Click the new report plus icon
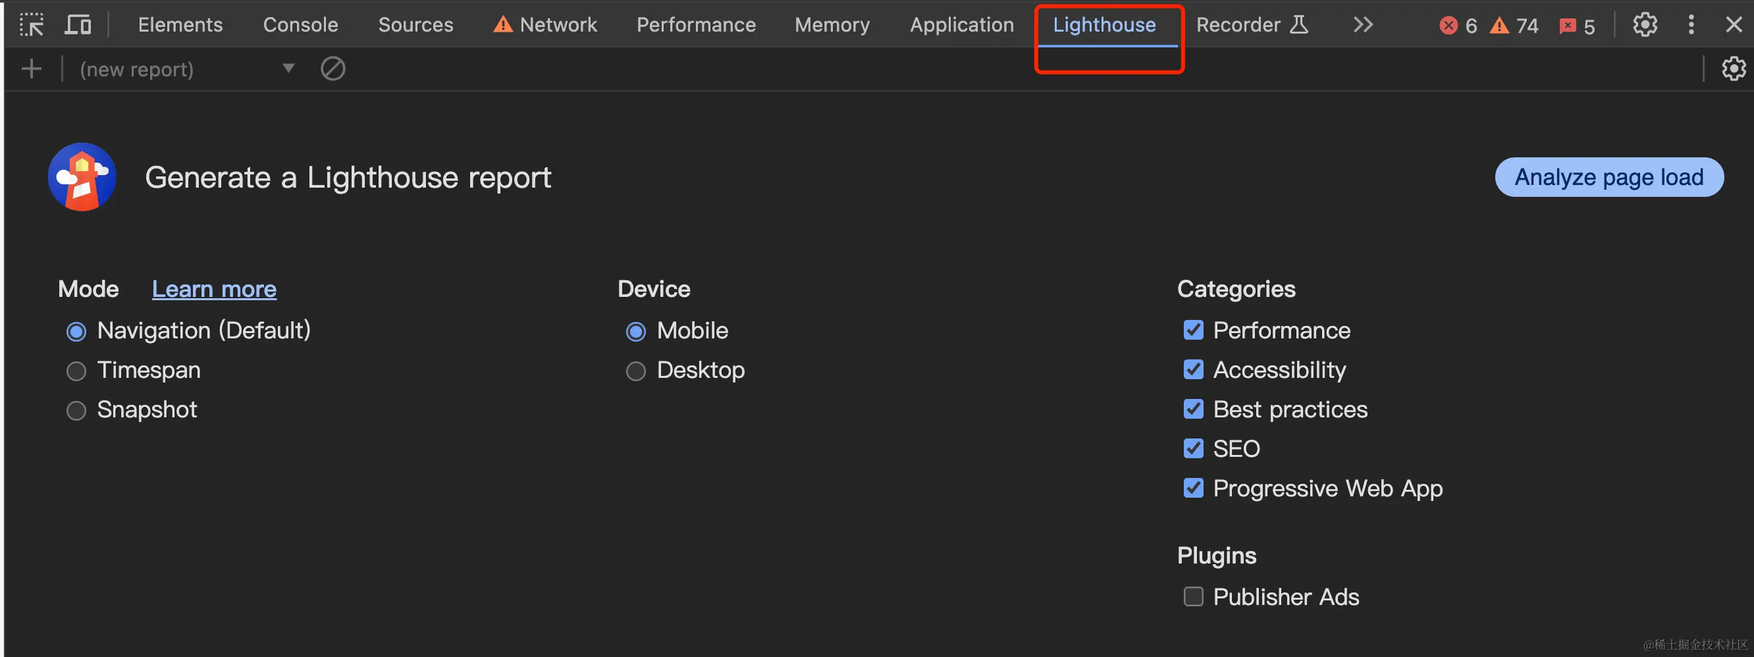 pyautogui.click(x=32, y=68)
